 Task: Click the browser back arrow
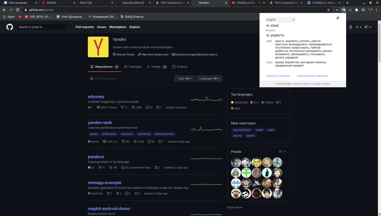pyautogui.click(x=4, y=10)
